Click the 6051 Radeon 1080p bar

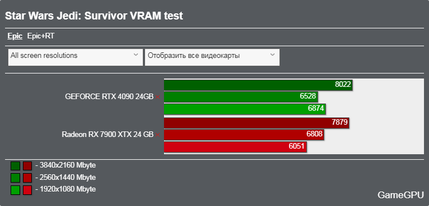tap(235, 147)
